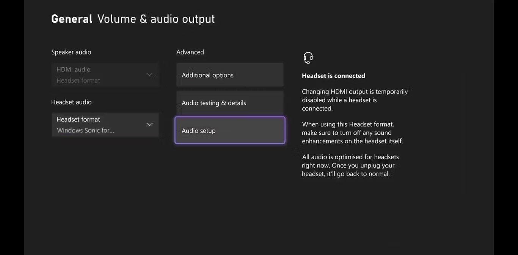Click the Windows Sonic for... value text

[85, 131]
